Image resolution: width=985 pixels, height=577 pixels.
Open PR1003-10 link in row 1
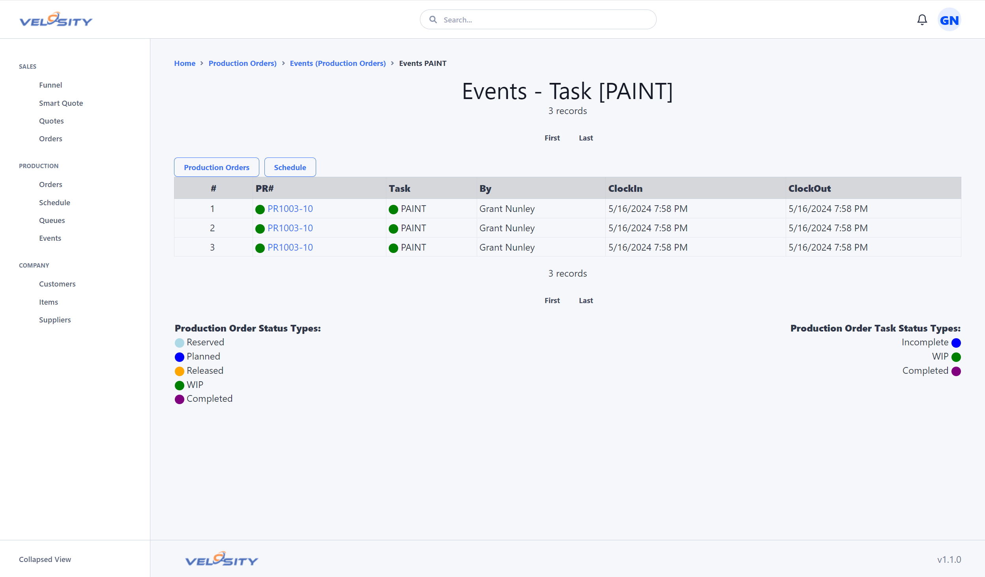(290, 209)
